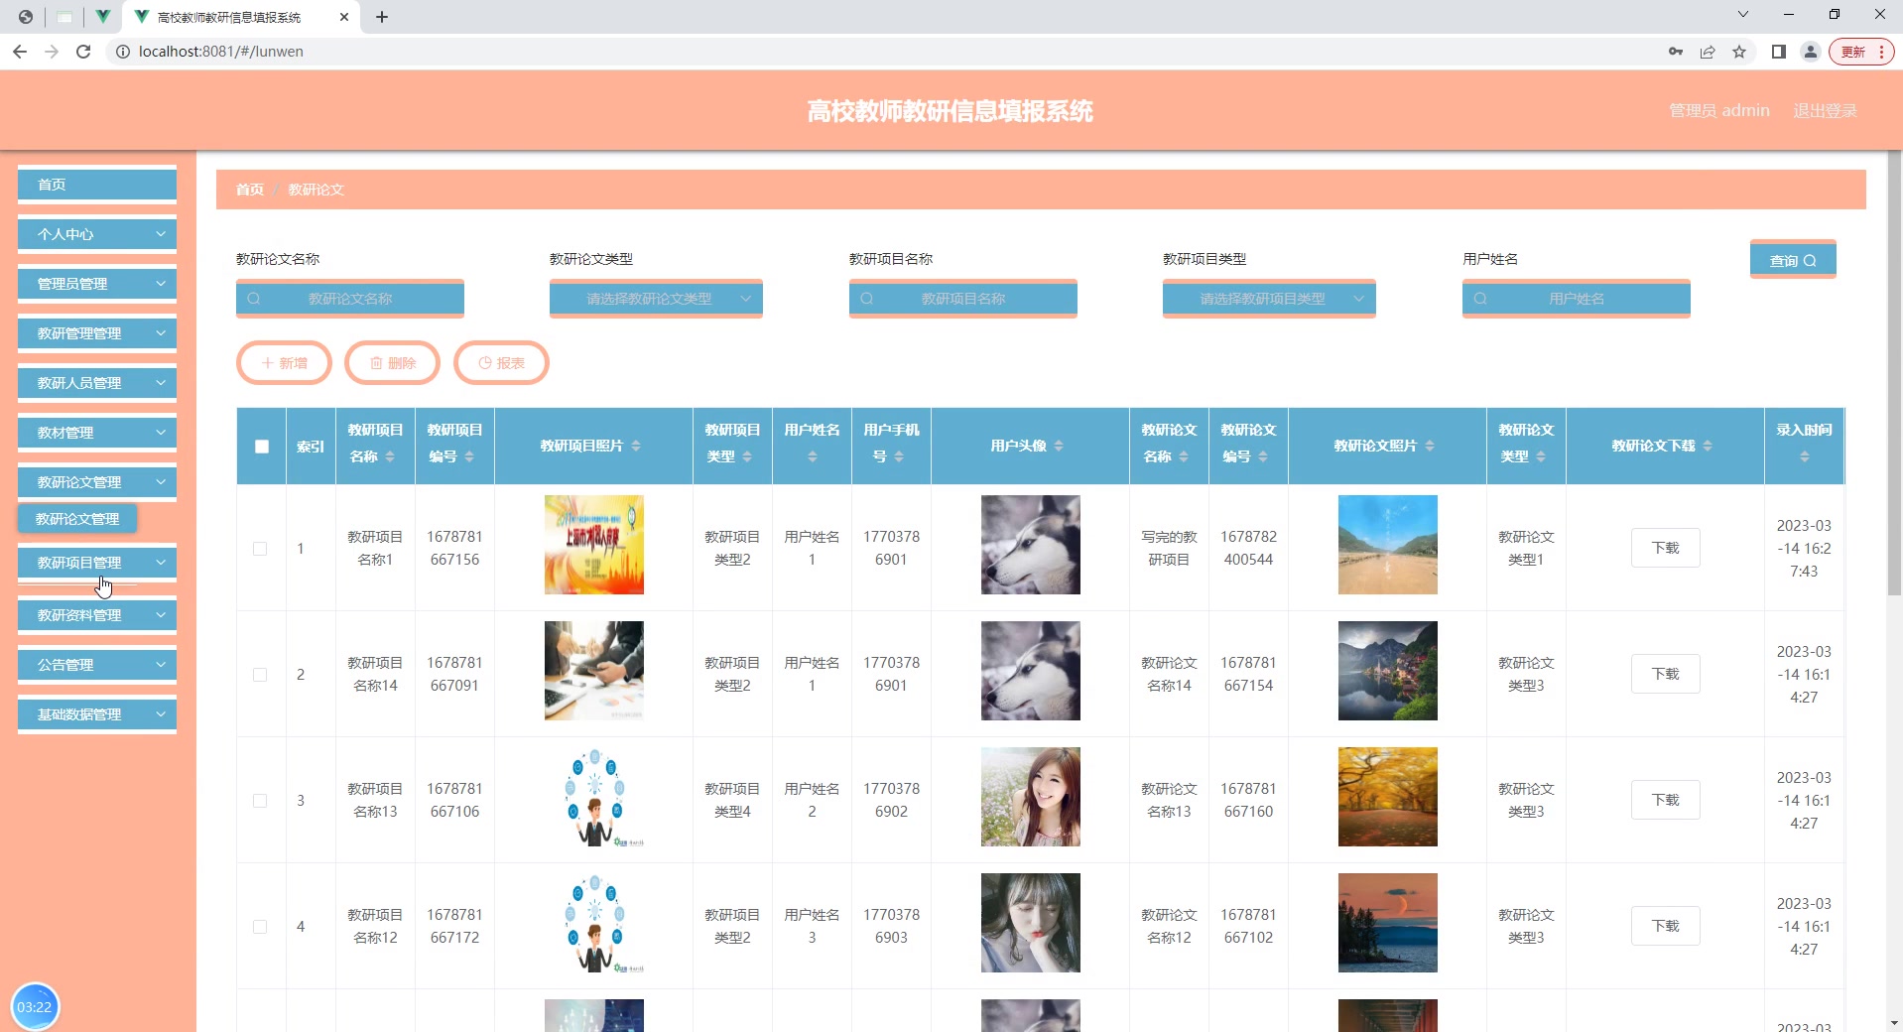Sort the table by 用户头像 column
The width and height of the screenshot is (1903, 1032).
click(x=1059, y=446)
